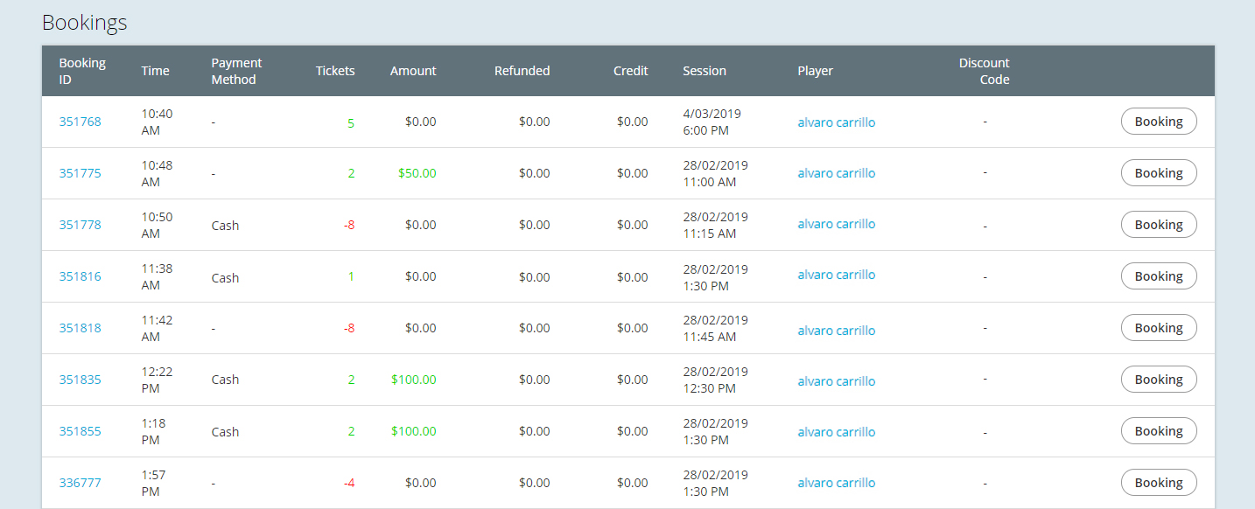Viewport: 1255px width, 509px height.
Task: Click the Refunded column header
Action: [522, 71]
